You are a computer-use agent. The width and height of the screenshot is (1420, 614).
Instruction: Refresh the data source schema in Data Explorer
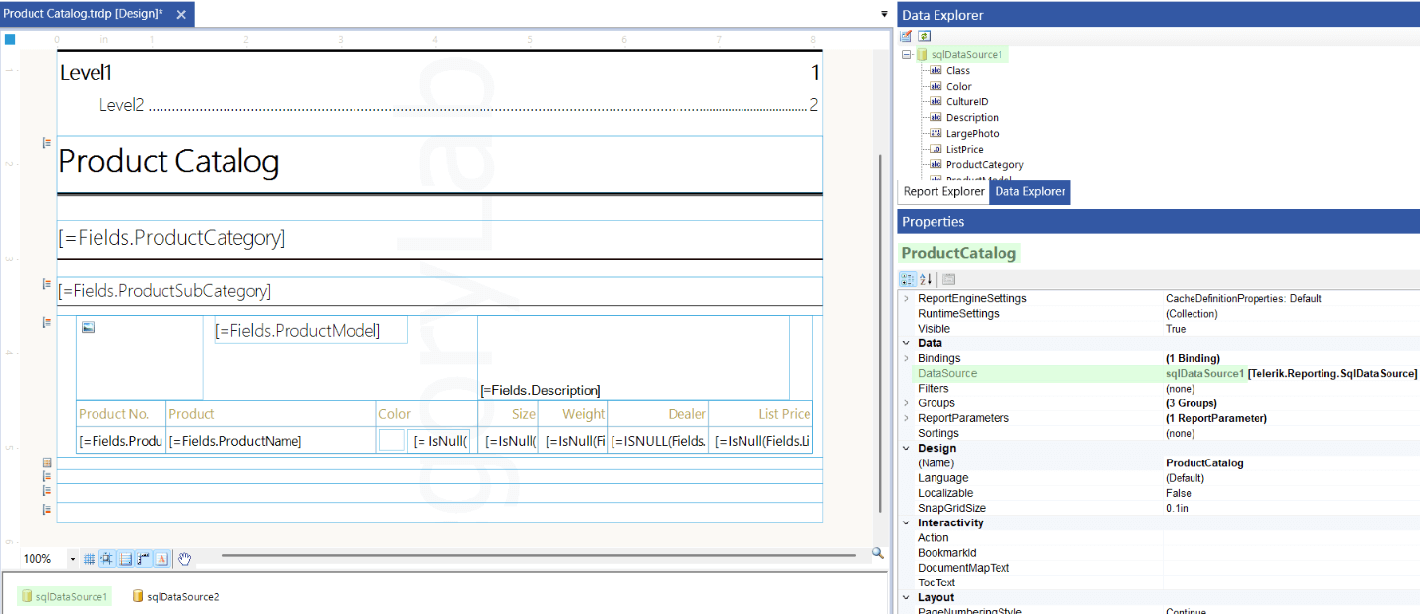click(924, 35)
